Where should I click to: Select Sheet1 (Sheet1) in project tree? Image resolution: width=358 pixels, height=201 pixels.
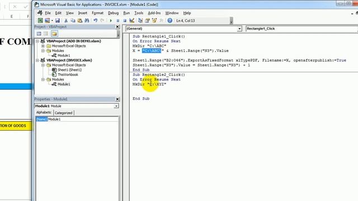coord(69,70)
